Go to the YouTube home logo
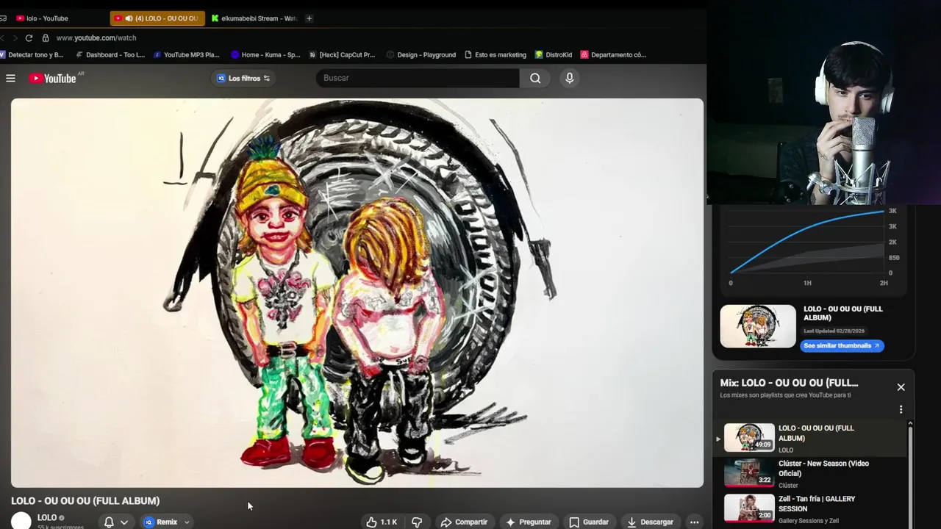This screenshot has height=529, width=941. [53, 78]
